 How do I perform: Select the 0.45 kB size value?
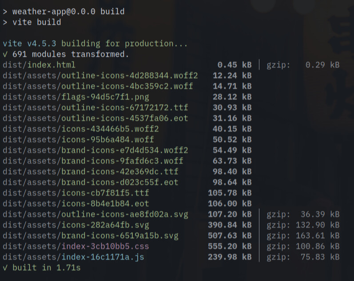(235, 65)
